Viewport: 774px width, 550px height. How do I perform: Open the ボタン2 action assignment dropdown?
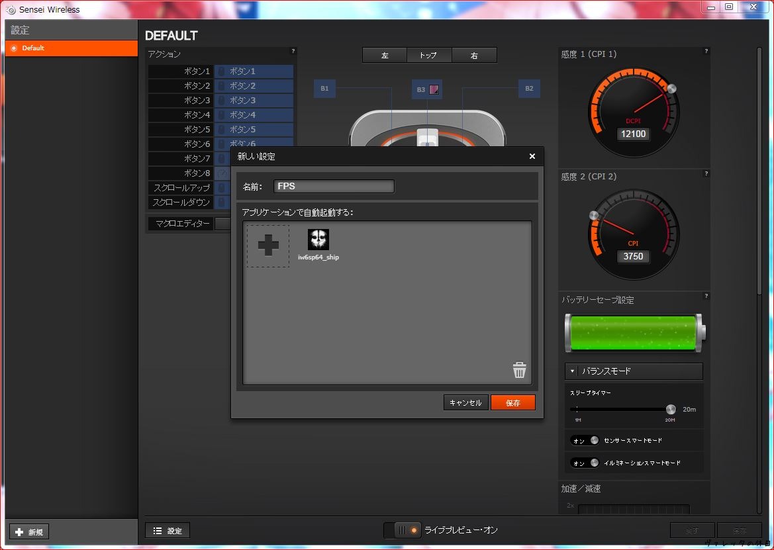[x=254, y=86]
